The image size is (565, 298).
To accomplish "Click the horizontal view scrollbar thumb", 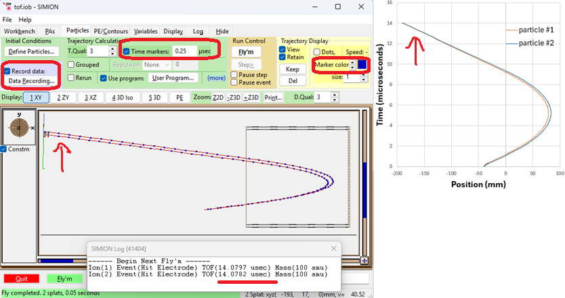I will pyautogui.click(x=56, y=261).
